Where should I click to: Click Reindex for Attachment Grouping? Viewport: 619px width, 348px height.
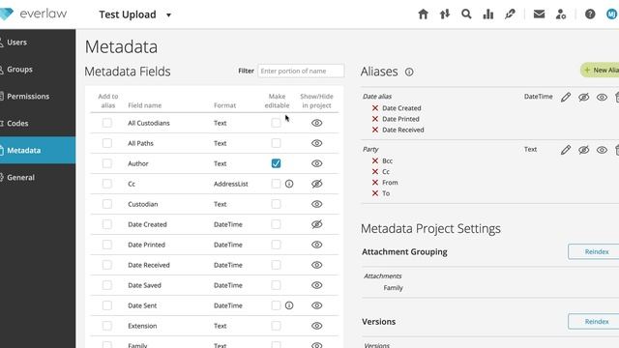(x=594, y=251)
